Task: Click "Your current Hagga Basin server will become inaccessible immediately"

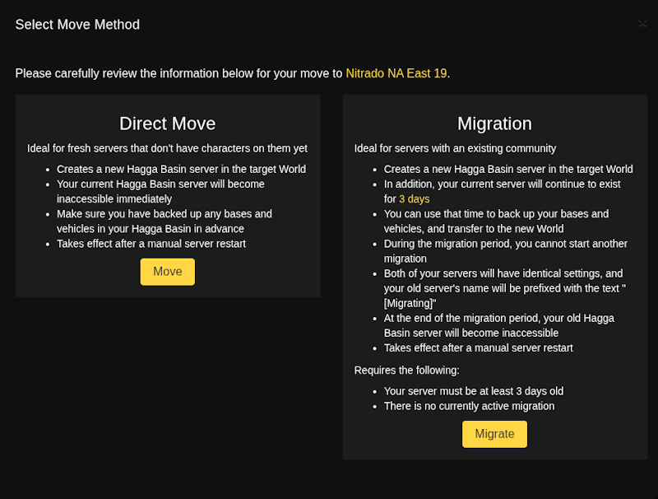Action: 160,192
